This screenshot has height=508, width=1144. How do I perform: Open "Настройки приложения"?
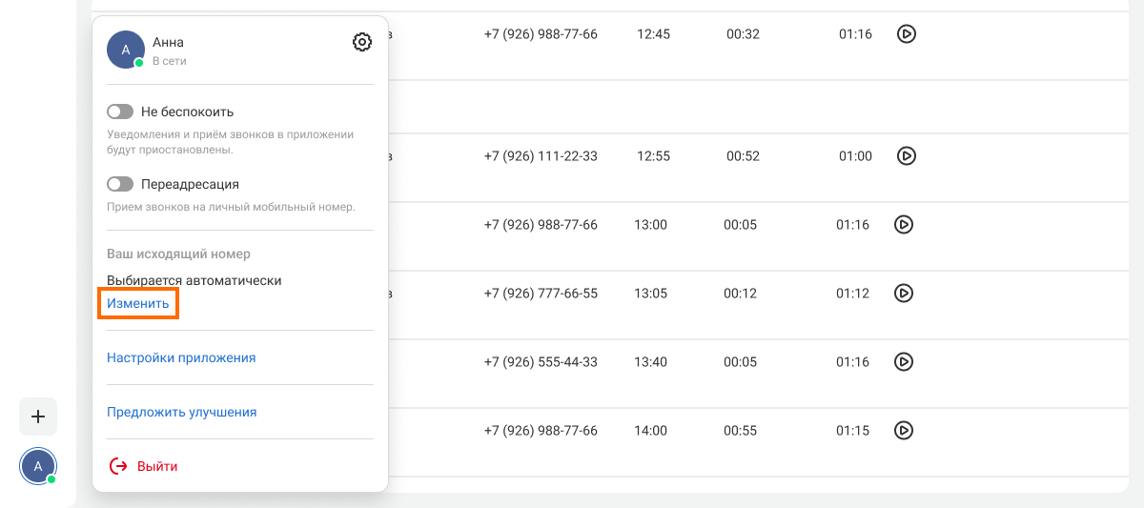pyautogui.click(x=181, y=358)
